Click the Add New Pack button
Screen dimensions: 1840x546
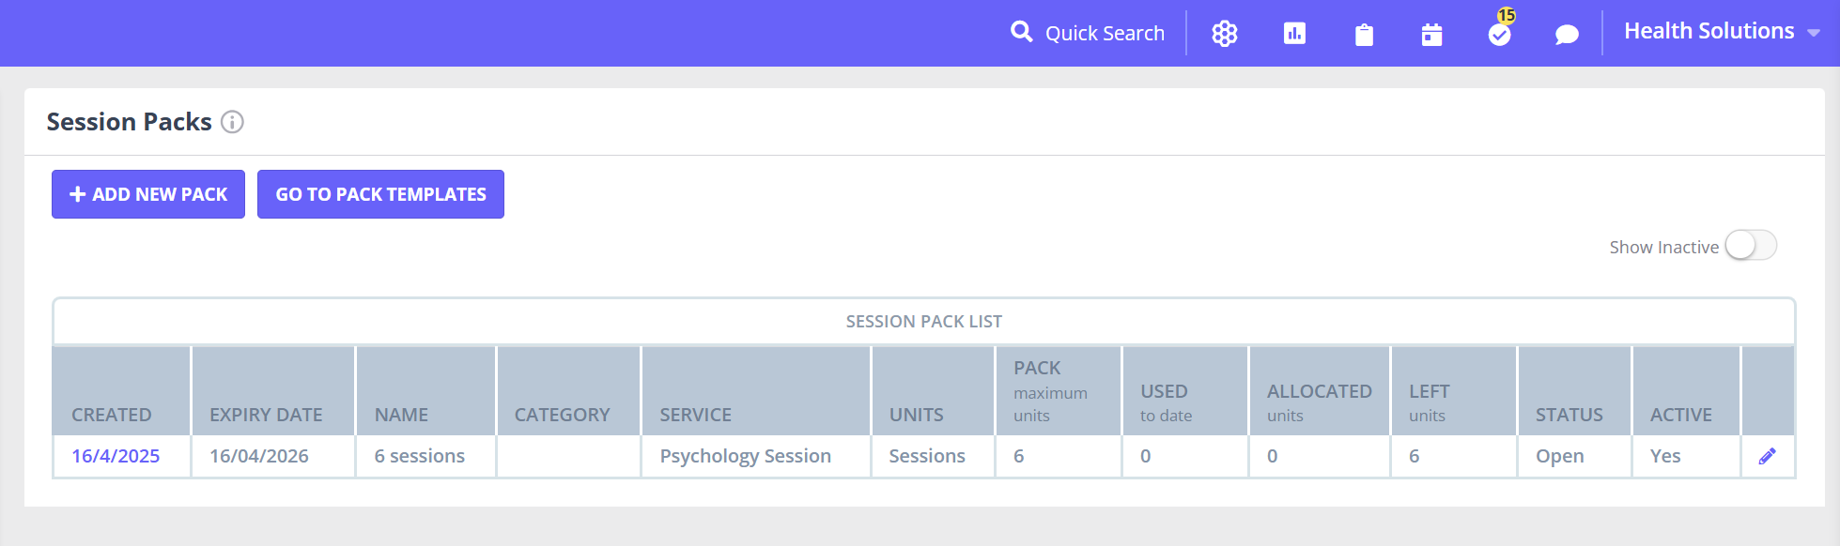click(148, 194)
